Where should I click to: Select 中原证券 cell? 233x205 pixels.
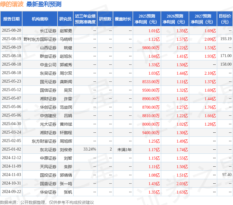pos(48,158)
